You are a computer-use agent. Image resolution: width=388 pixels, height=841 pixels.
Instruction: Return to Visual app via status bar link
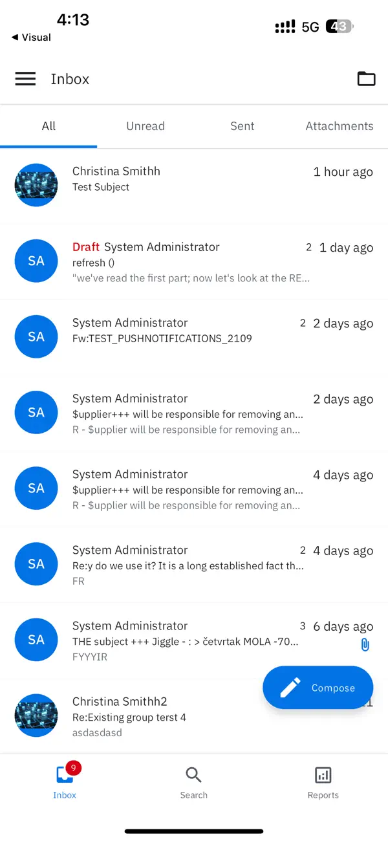[30, 38]
